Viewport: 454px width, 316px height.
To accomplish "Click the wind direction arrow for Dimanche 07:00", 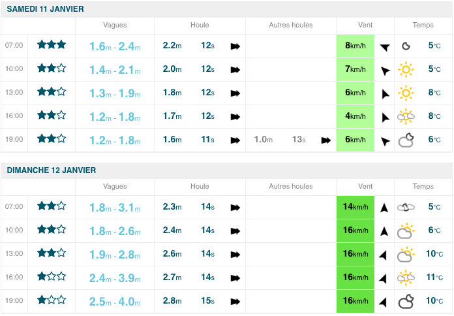I will pyautogui.click(x=385, y=208).
